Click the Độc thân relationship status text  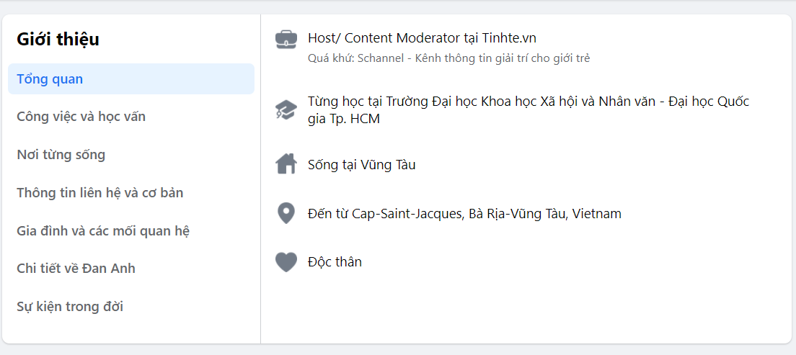click(335, 262)
